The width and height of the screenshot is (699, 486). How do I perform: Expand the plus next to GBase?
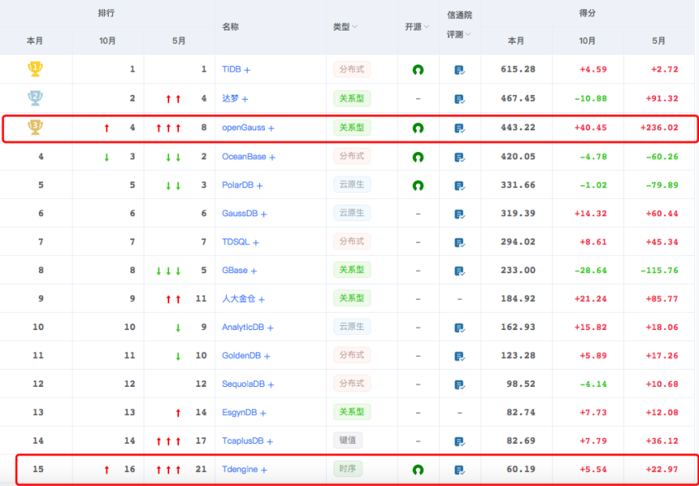(x=253, y=271)
